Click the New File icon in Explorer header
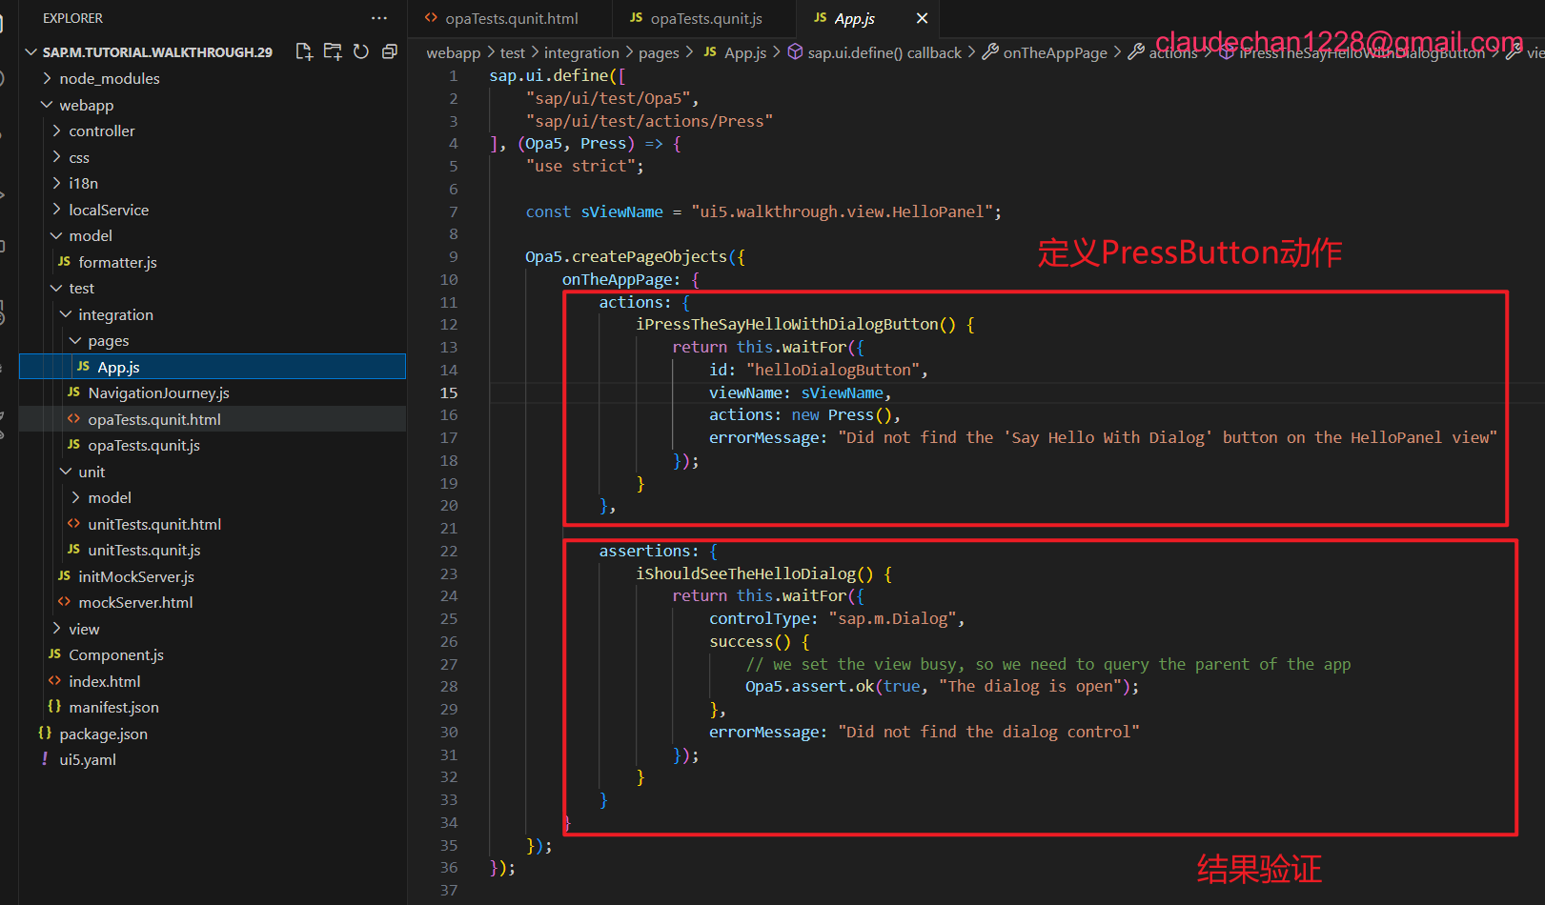Image resolution: width=1545 pixels, height=905 pixels. coord(304,51)
